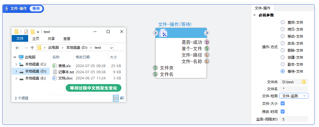Select the 记事本.txt file name
319x127 pixels.
[x=66, y=72]
